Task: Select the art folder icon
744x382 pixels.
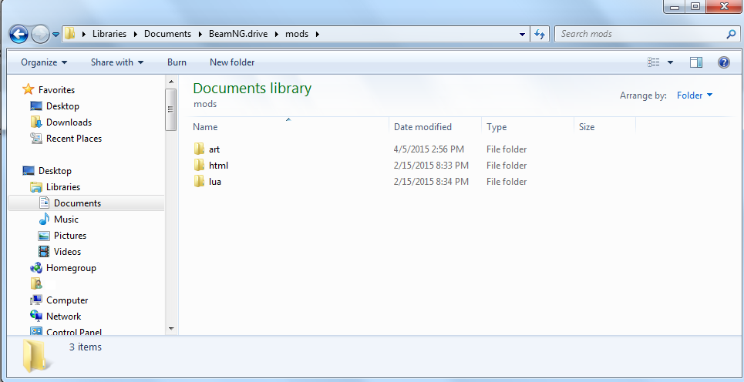Action: pos(199,149)
